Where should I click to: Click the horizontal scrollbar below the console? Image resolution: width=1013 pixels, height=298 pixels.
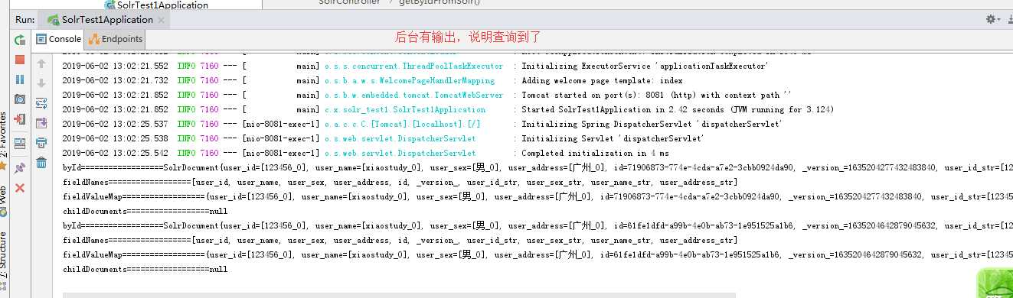pyautogui.click(x=398, y=295)
